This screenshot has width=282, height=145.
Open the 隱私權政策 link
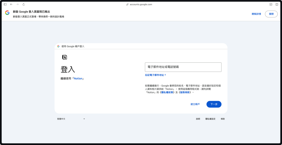coord(168,92)
